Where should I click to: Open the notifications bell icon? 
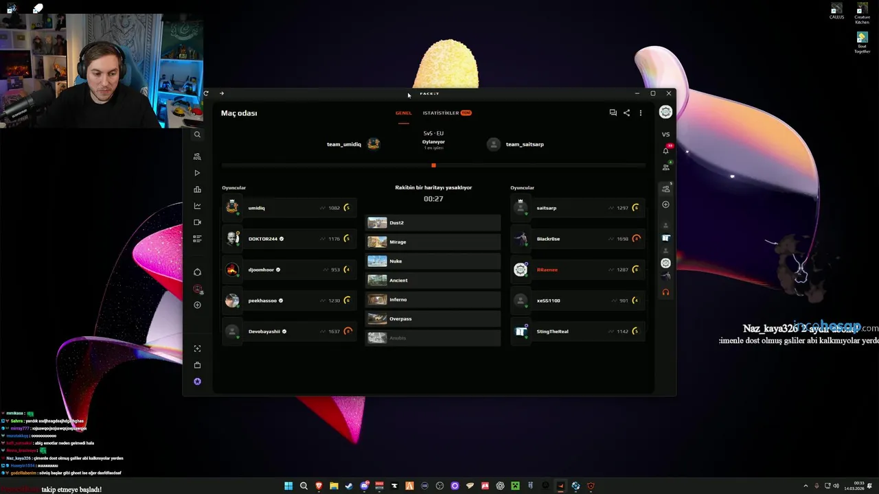click(x=665, y=150)
